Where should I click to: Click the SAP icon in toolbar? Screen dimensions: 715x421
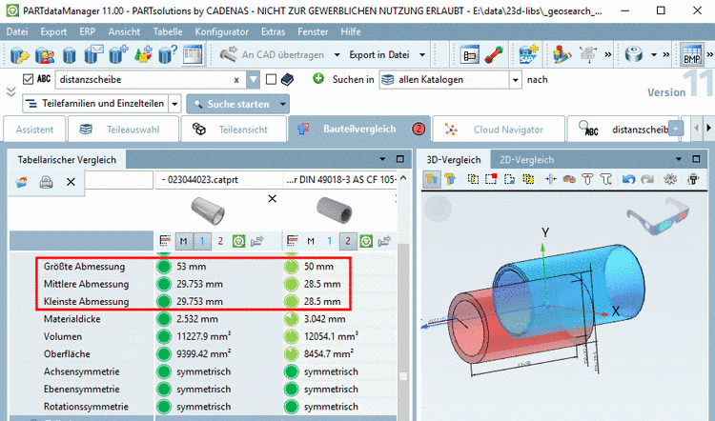pyautogui.click(x=528, y=54)
